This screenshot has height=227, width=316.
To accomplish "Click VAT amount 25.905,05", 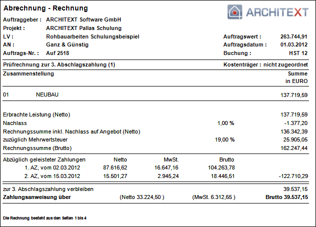I will (295, 139).
